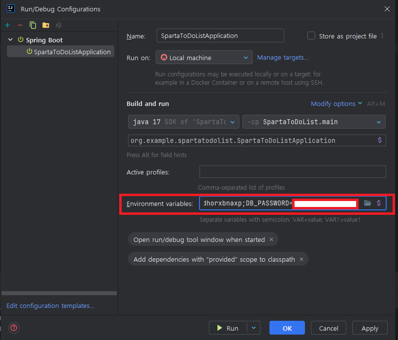Click the Press Alt for field hints text
This screenshot has height=340, width=398.
157,155
